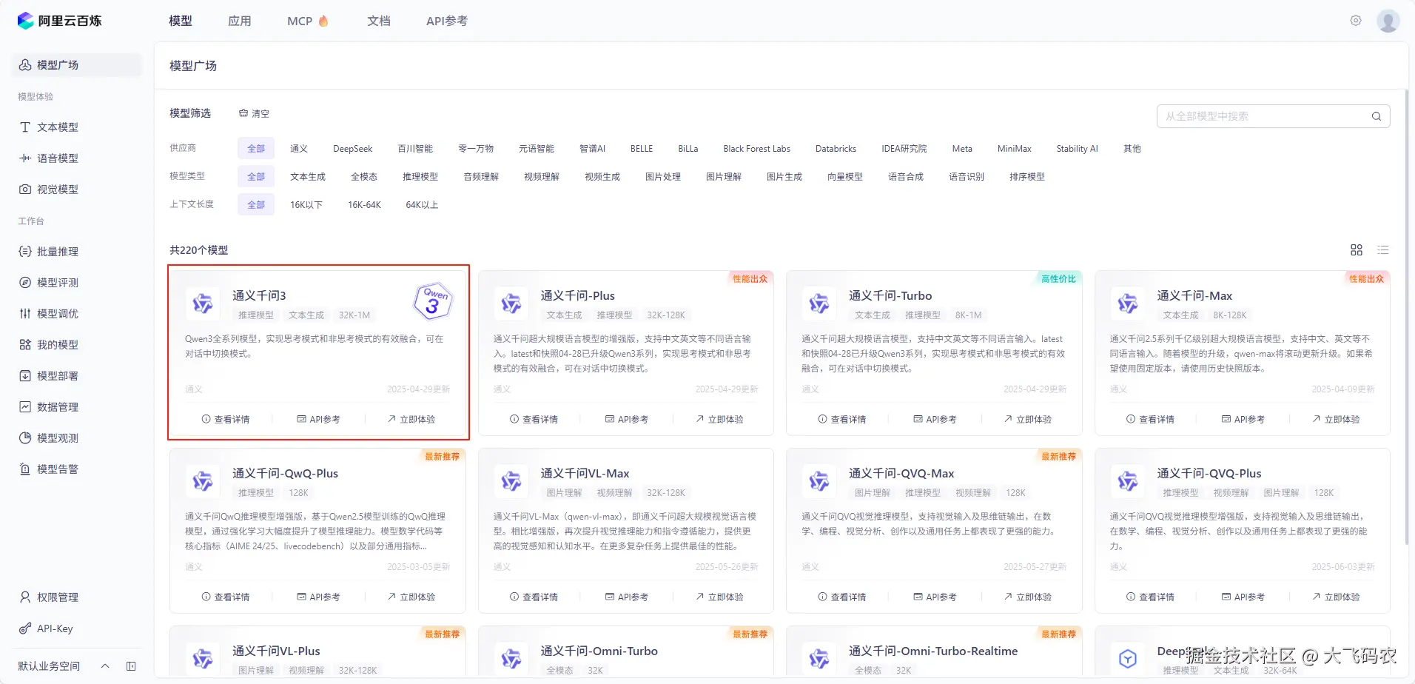Click the 语音模型 waveform icon
Screen dimensions: 1415x684
(x=25, y=158)
